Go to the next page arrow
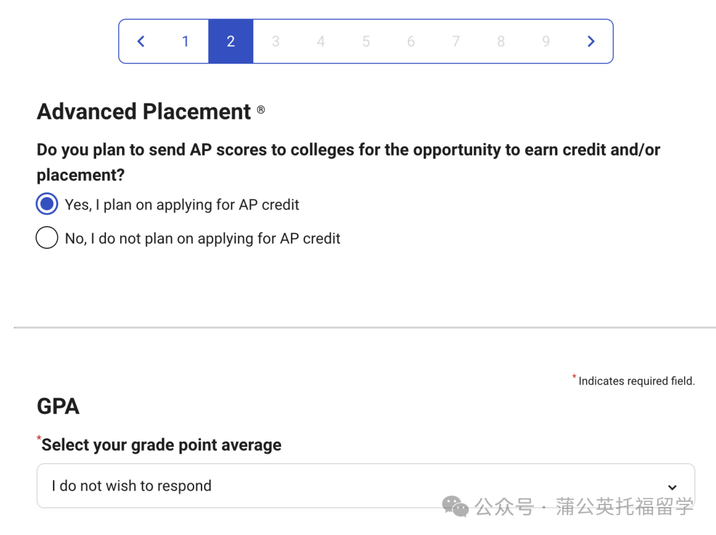 (x=591, y=42)
